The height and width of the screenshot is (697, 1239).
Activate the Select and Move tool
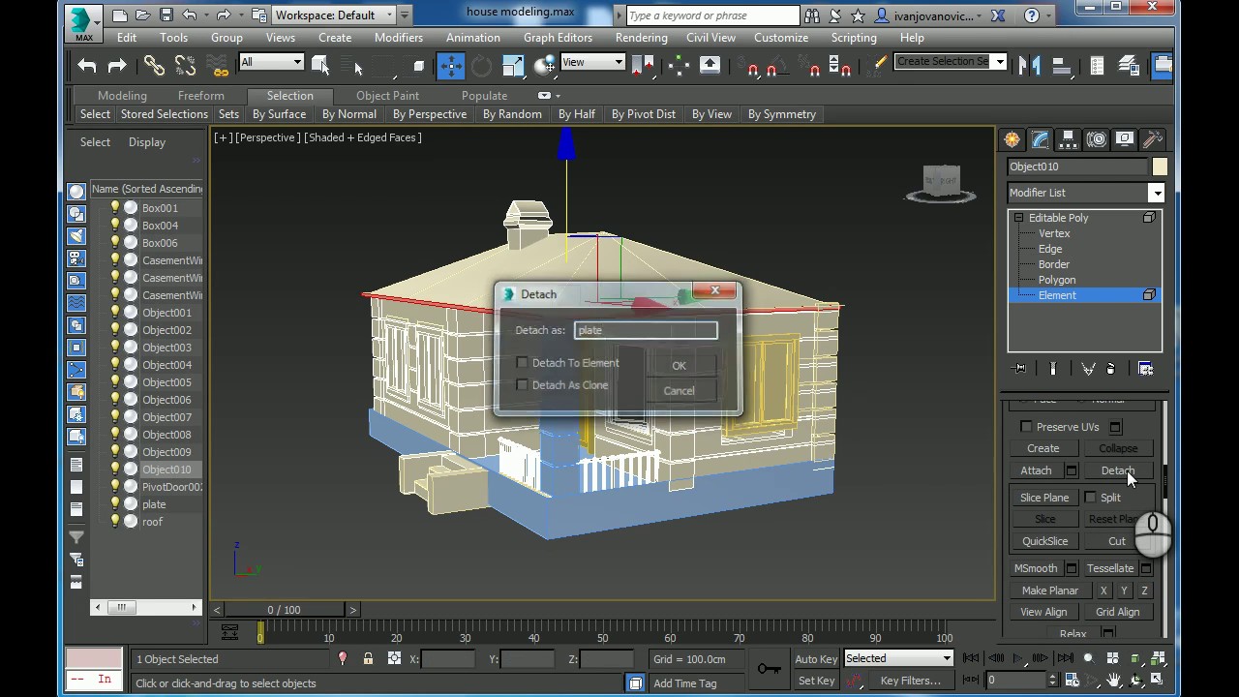[x=450, y=66]
